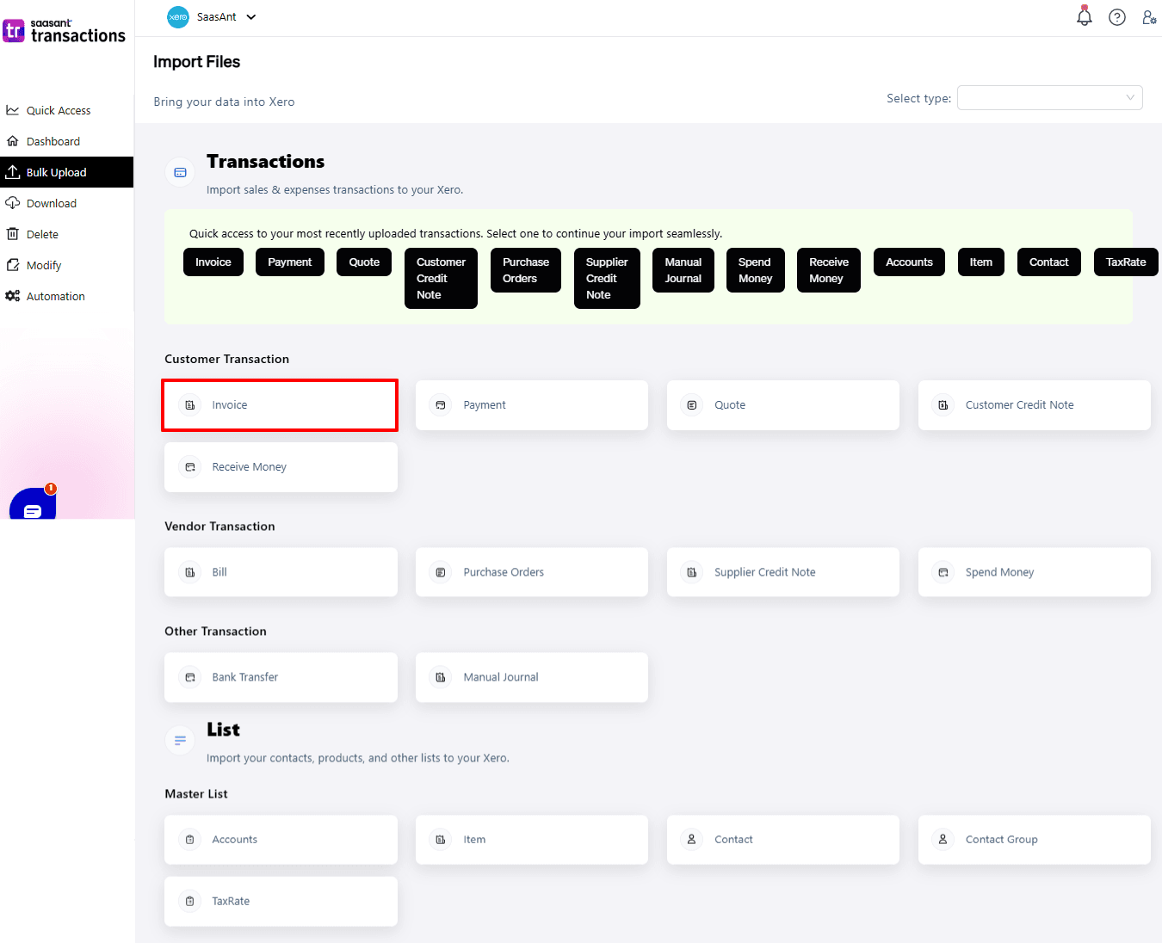
Task: Click the Automation gears icon
Action: (13, 296)
